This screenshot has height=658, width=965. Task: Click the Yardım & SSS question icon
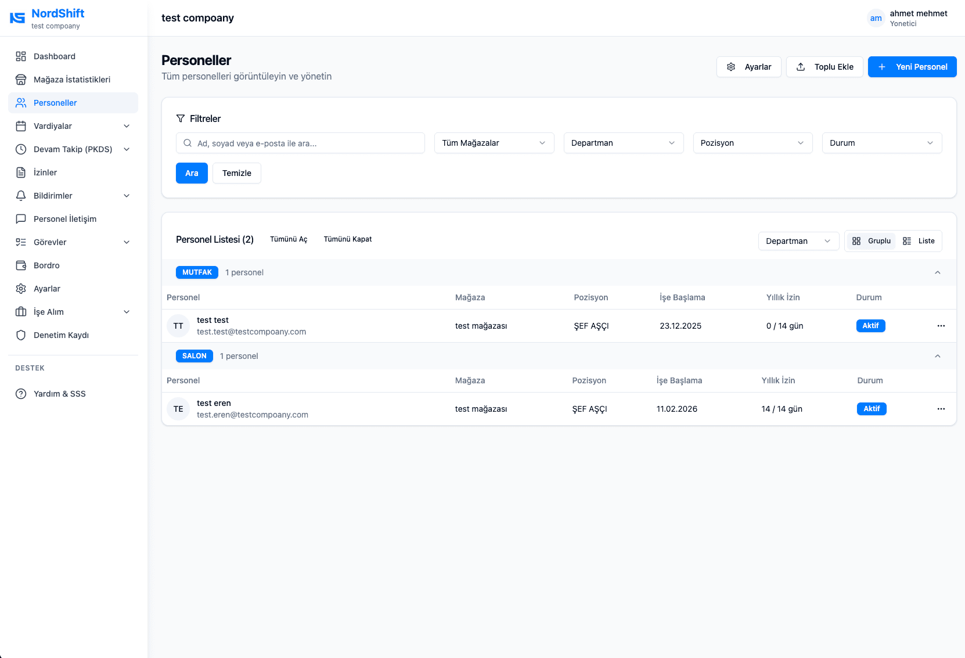tap(21, 394)
